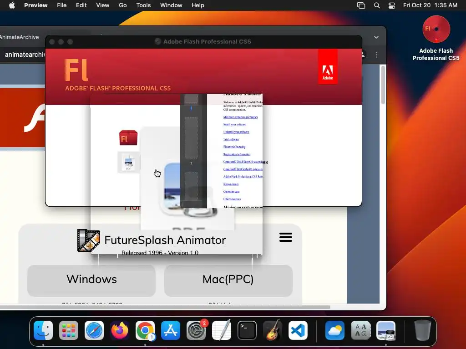Follow the Customer care link
The width and height of the screenshot is (466, 349).
[x=231, y=191]
